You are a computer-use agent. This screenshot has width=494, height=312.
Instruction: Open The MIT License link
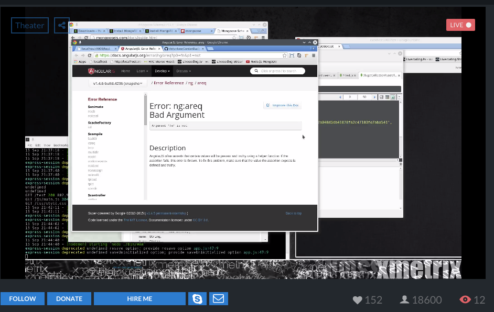click(135, 220)
